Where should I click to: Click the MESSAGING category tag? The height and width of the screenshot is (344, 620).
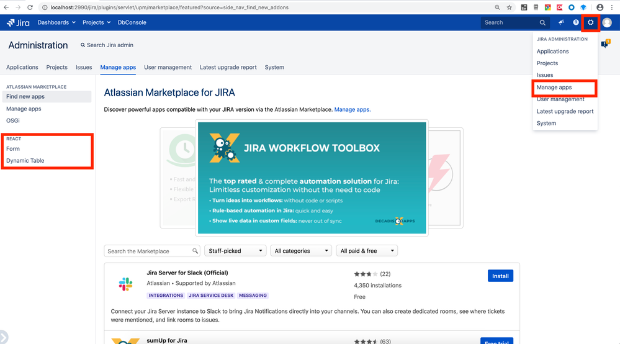click(x=253, y=296)
